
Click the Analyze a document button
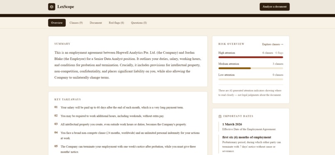[275, 7]
